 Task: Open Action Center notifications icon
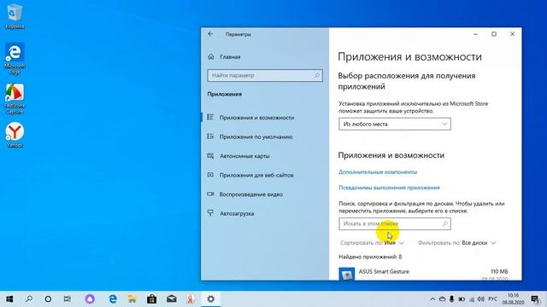[x=535, y=299]
